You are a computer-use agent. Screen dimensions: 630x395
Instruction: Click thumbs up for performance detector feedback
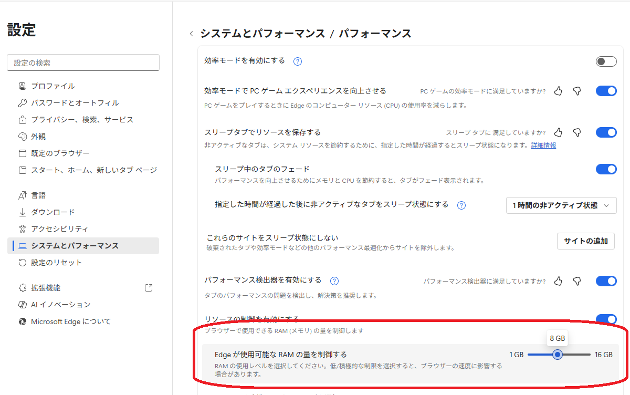(x=558, y=281)
